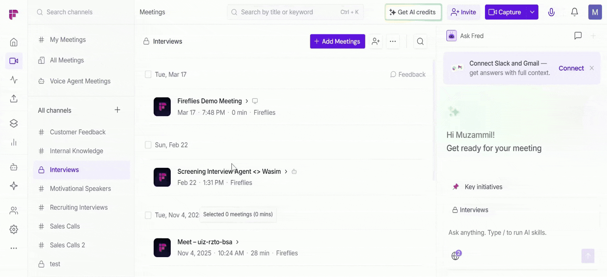
Task: Click the three-dot More sidebar icon
Action: coord(14,248)
